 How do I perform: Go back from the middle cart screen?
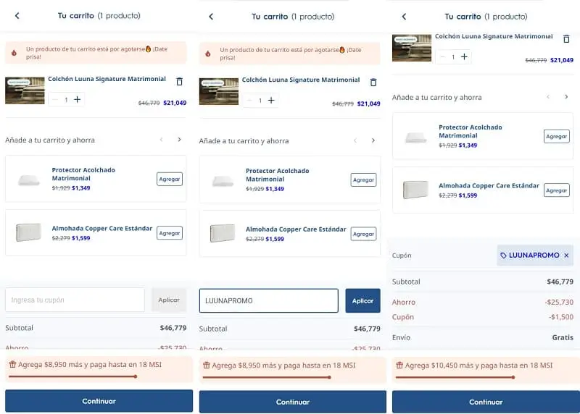click(211, 17)
